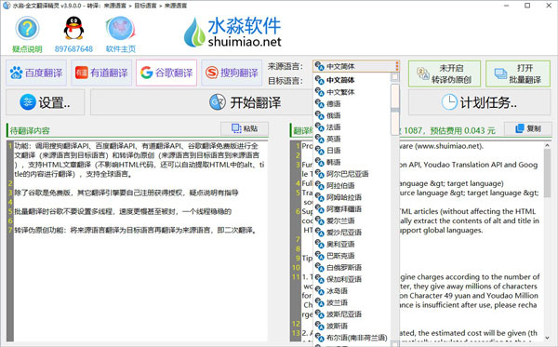The width and height of the screenshot is (558, 347).
Task: Choose 中文繁体 in the language list
Action: (x=352, y=92)
